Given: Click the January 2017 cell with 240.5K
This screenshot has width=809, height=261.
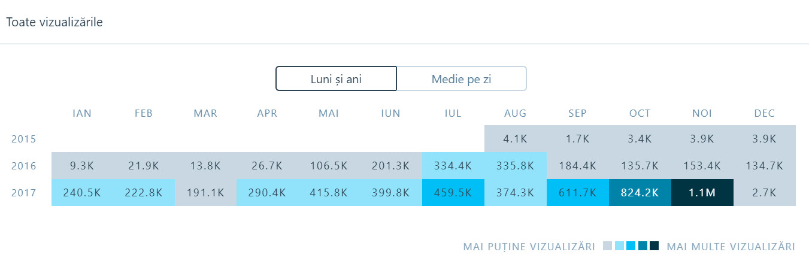Looking at the screenshot, I should pos(82,193).
